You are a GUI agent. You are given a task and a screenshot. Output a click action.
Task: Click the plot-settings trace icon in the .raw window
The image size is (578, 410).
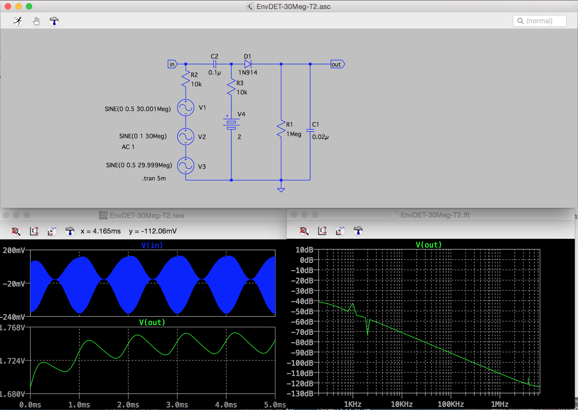point(52,231)
